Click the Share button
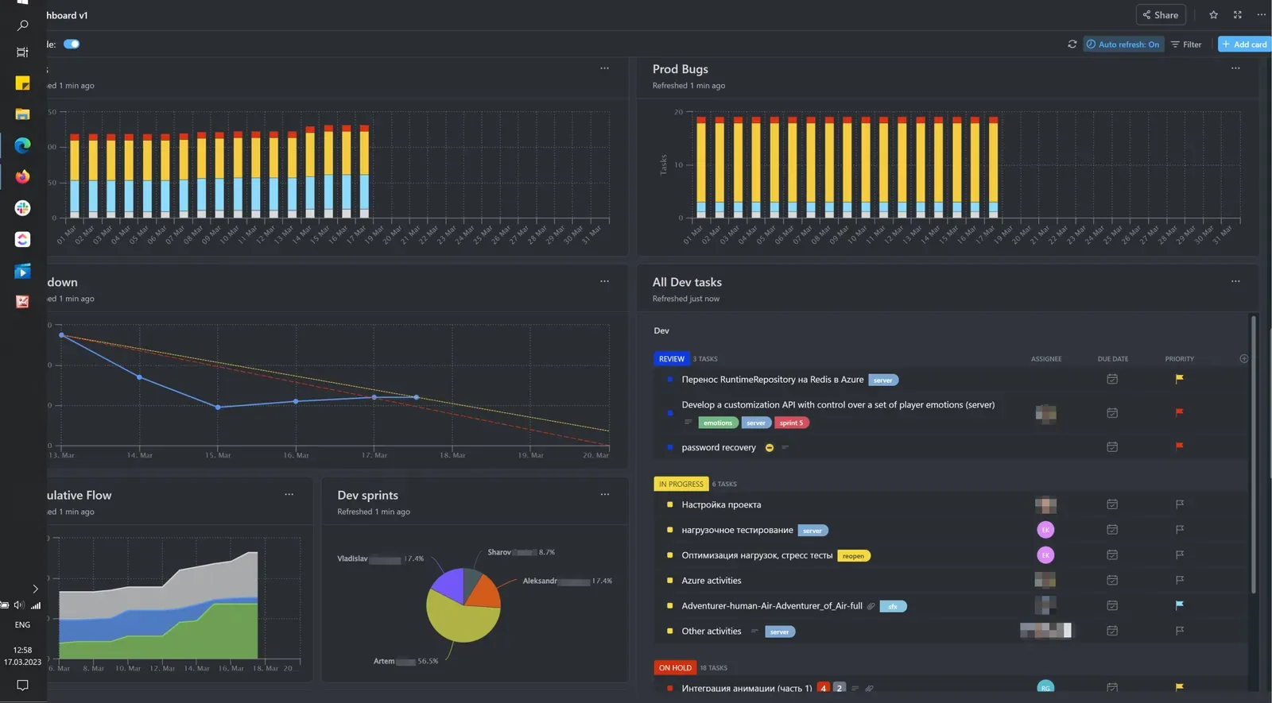The height and width of the screenshot is (703, 1272). (1161, 14)
